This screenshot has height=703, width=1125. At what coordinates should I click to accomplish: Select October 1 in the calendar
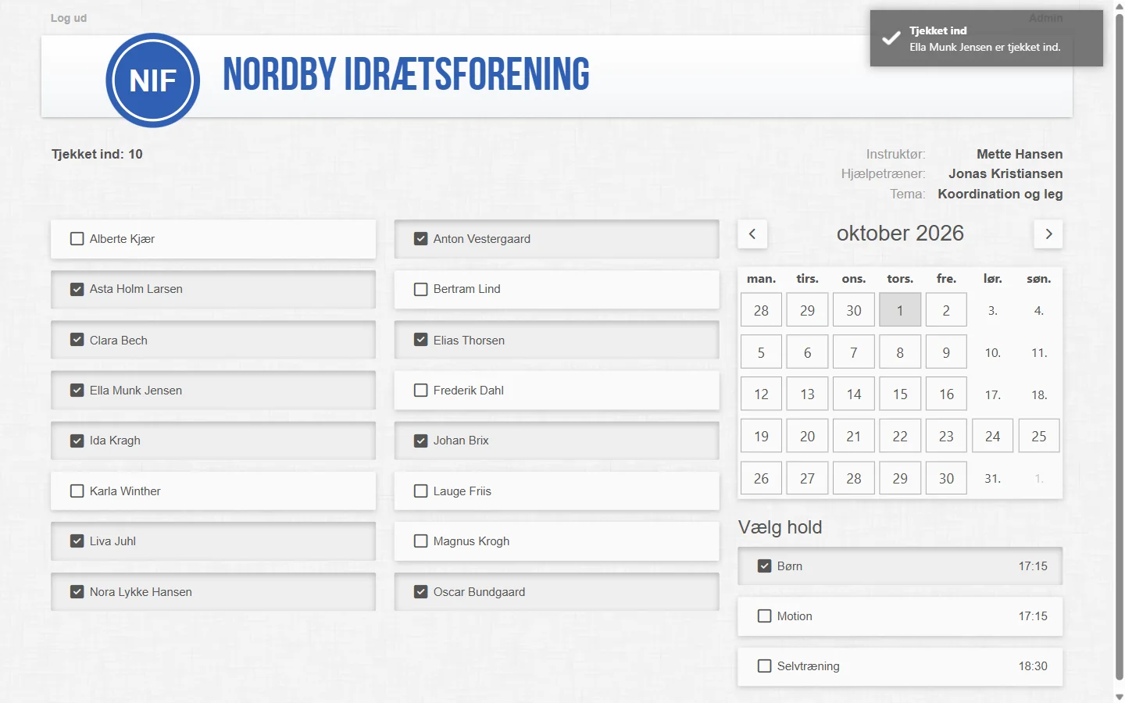(900, 310)
